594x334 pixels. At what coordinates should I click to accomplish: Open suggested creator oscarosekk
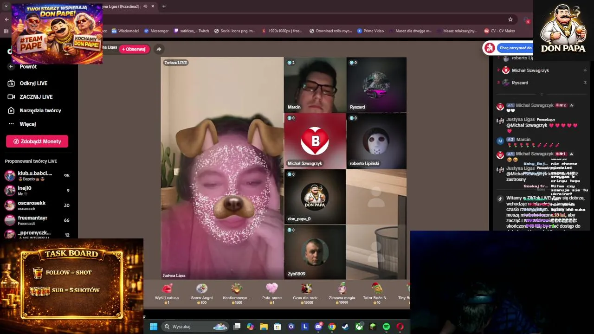[37, 205]
